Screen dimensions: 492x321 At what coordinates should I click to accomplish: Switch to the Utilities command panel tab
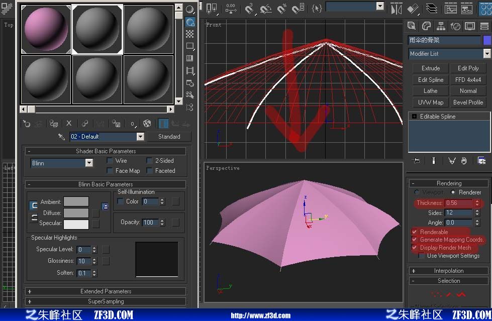484,26
